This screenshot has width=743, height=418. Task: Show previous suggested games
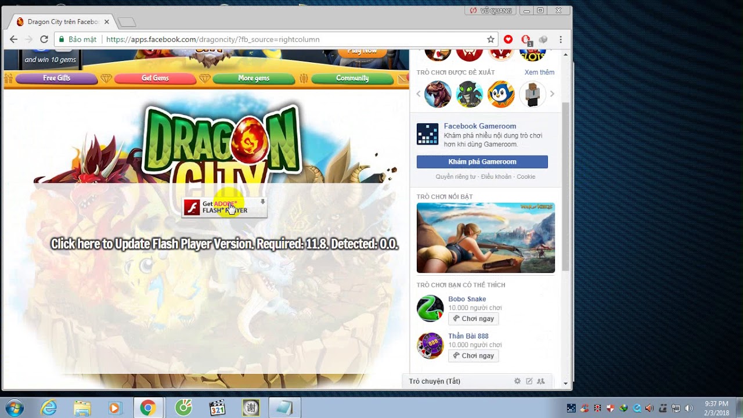pos(419,93)
